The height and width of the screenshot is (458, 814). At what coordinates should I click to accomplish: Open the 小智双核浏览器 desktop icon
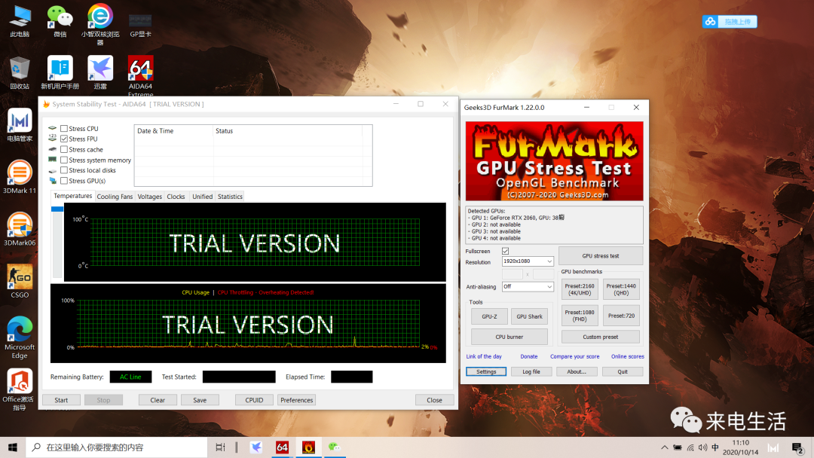pyautogui.click(x=100, y=24)
